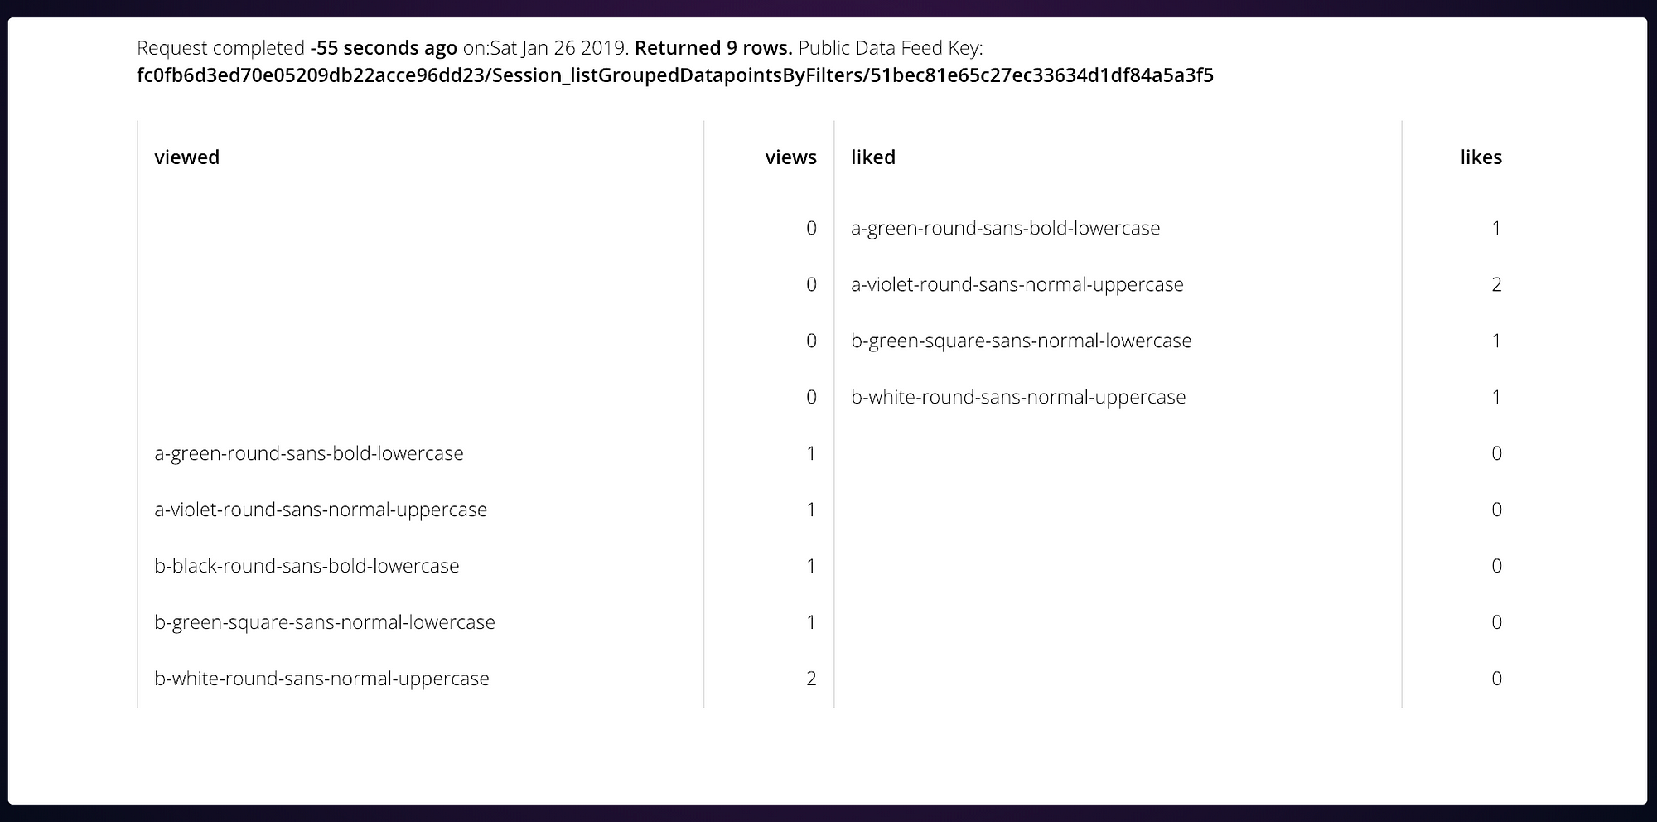1657x822 pixels.
Task: Click the 'liked' column header
Action: (873, 157)
